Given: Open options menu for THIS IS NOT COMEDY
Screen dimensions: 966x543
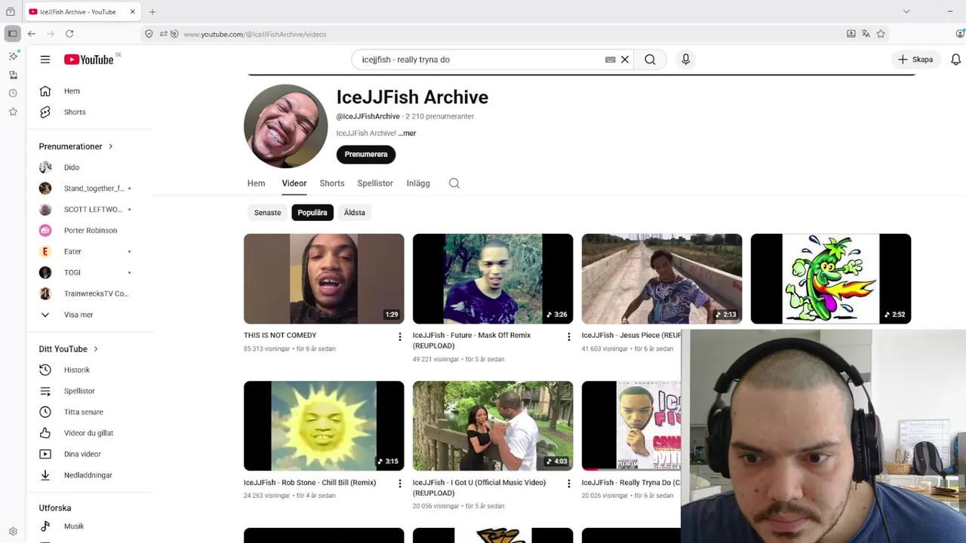Looking at the screenshot, I should point(400,337).
